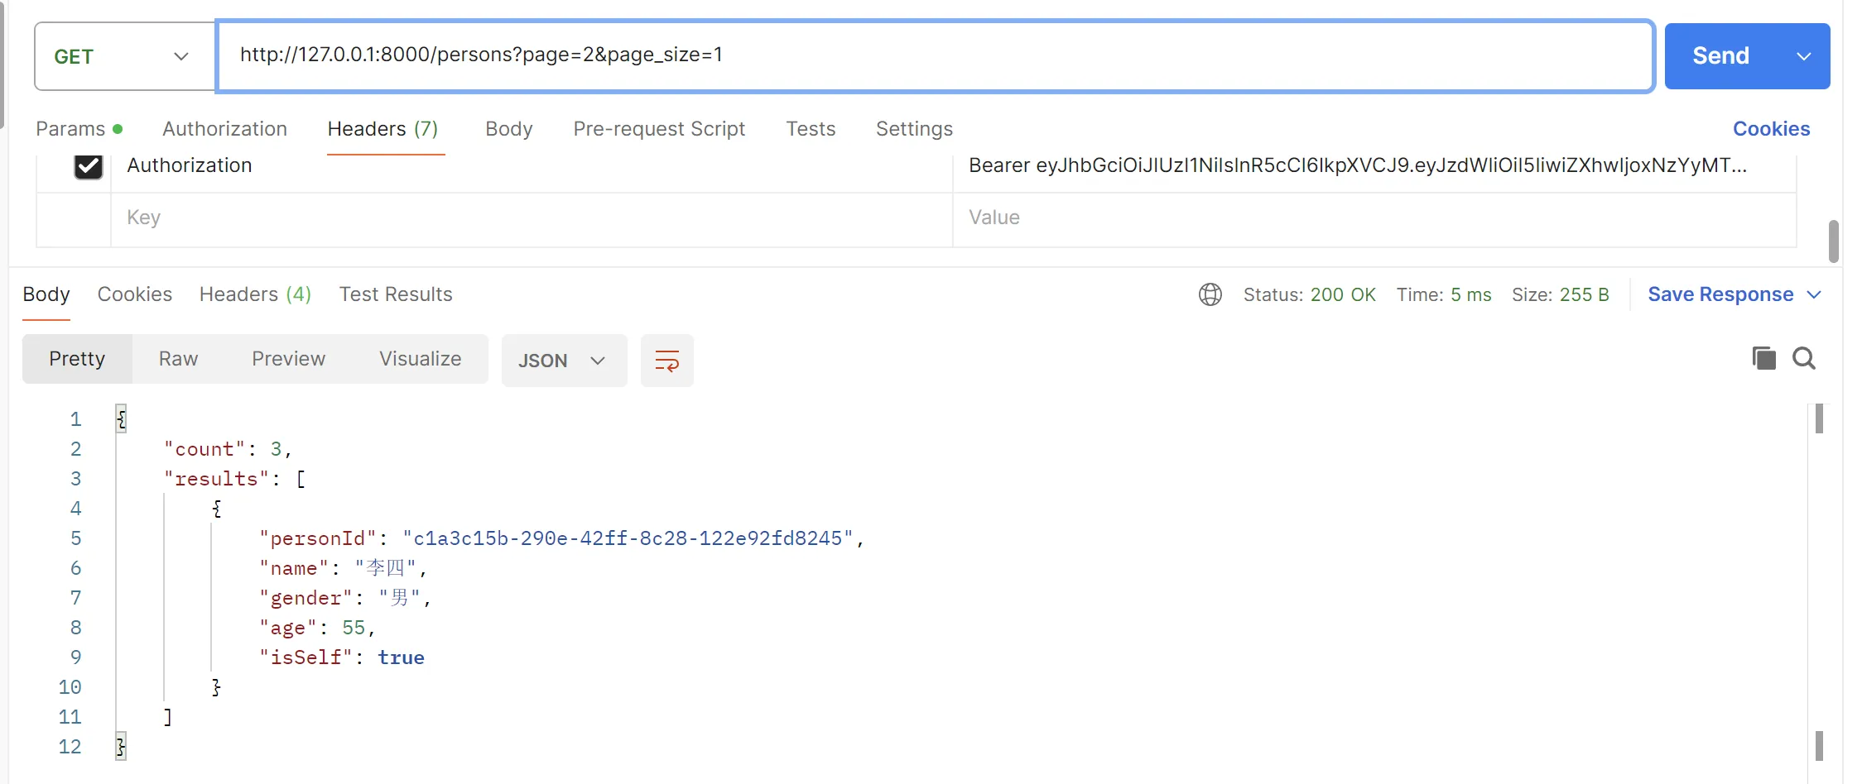Click Save Response
The height and width of the screenshot is (784, 1862).
(x=1720, y=294)
